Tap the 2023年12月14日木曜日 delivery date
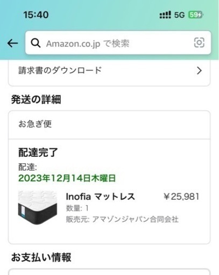 (x=67, y=178)
